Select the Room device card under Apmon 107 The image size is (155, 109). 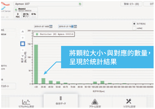[25, 13]
